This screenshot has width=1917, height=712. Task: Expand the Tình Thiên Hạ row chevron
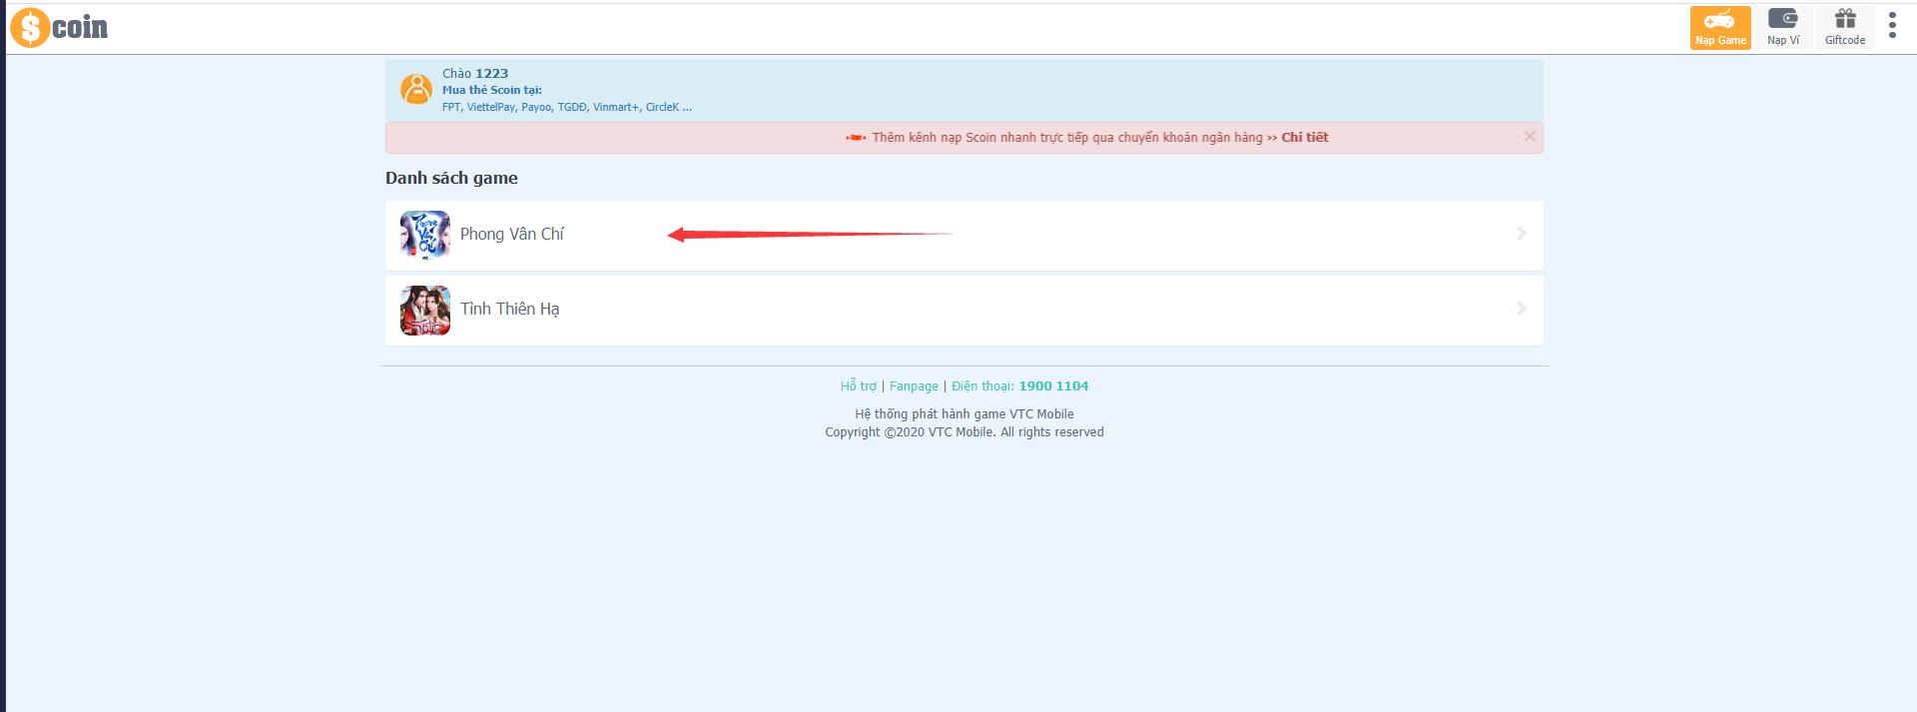click(1522, 309)
